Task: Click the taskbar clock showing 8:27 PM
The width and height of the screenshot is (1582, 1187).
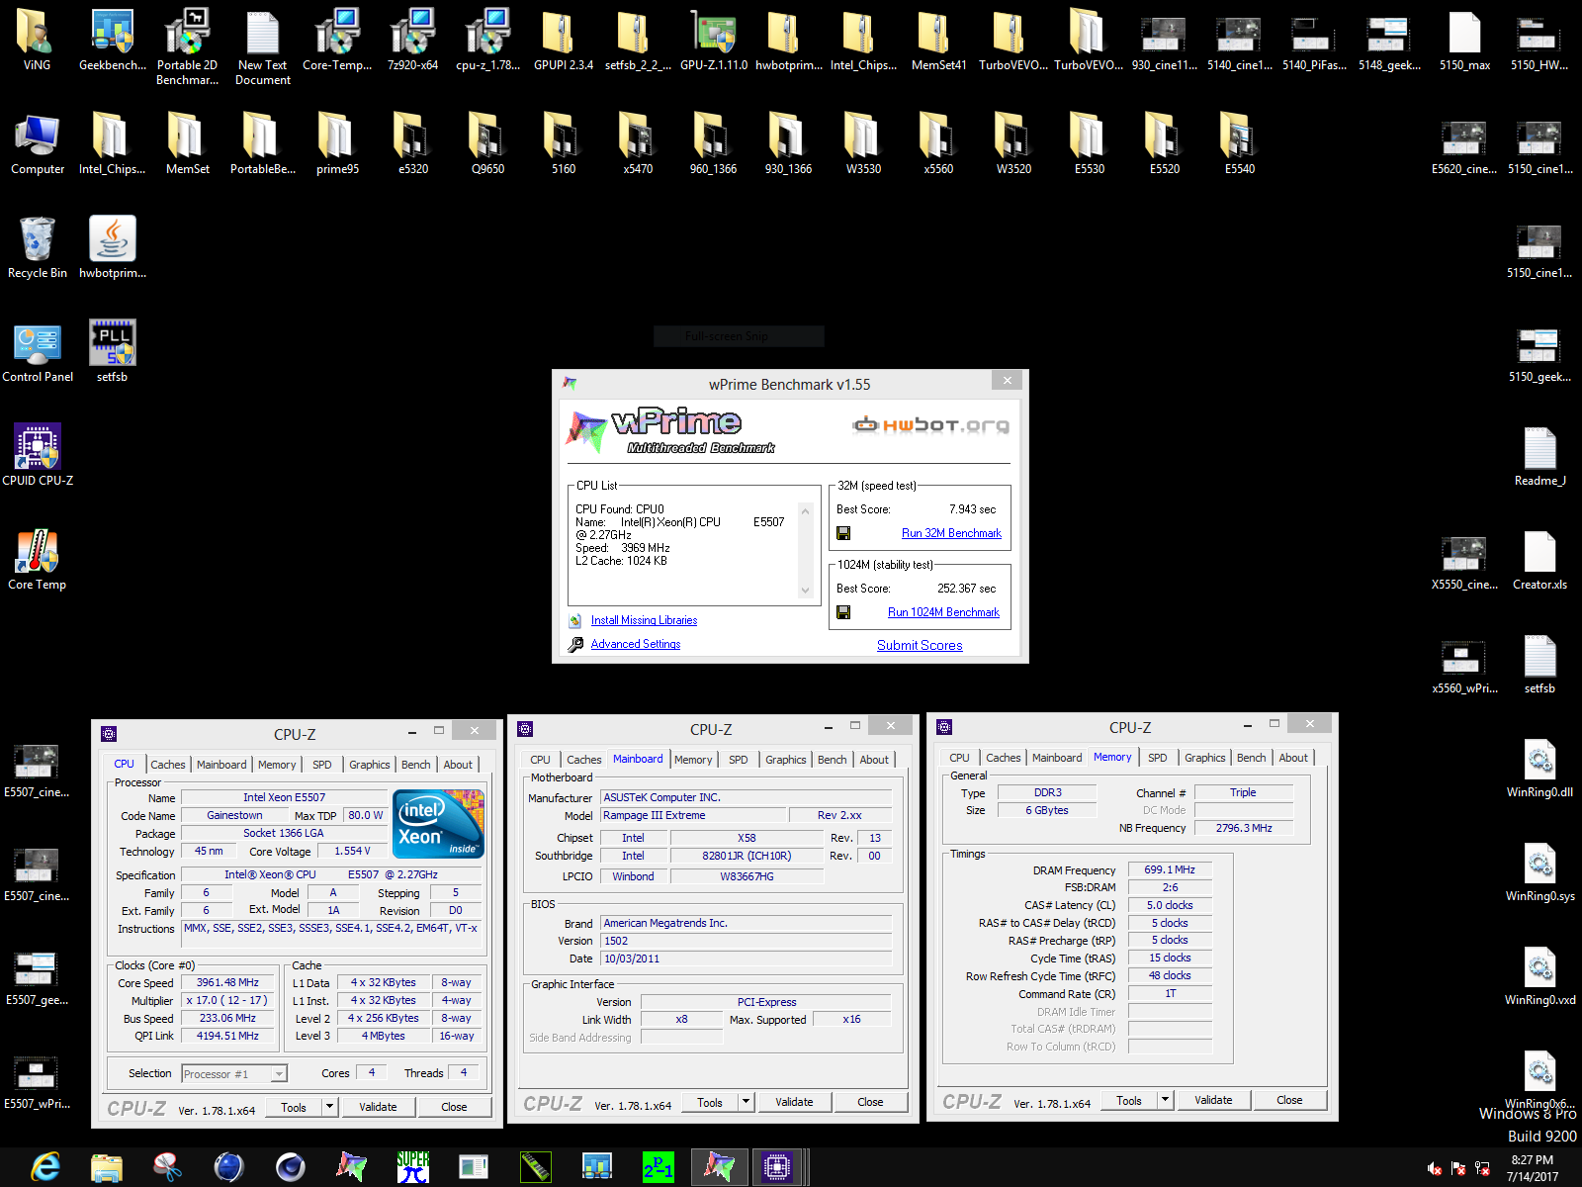Action: pyautogui.click(x=1532, y=1168)
